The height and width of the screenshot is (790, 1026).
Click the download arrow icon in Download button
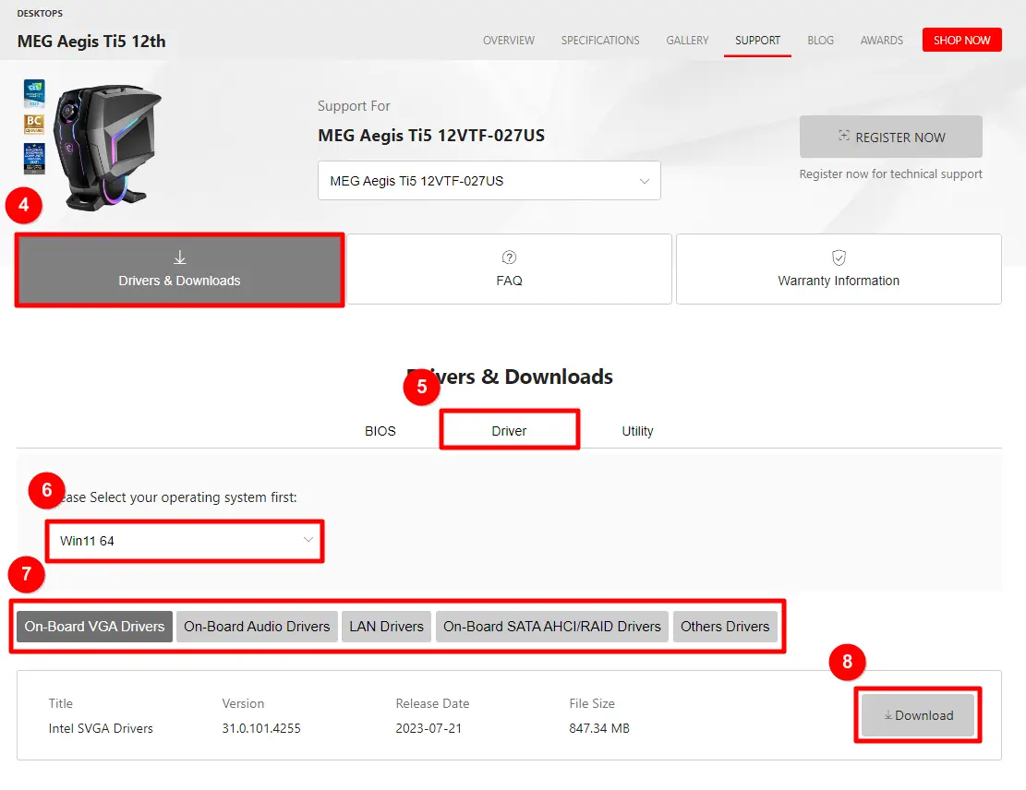[x=887, y=715]
